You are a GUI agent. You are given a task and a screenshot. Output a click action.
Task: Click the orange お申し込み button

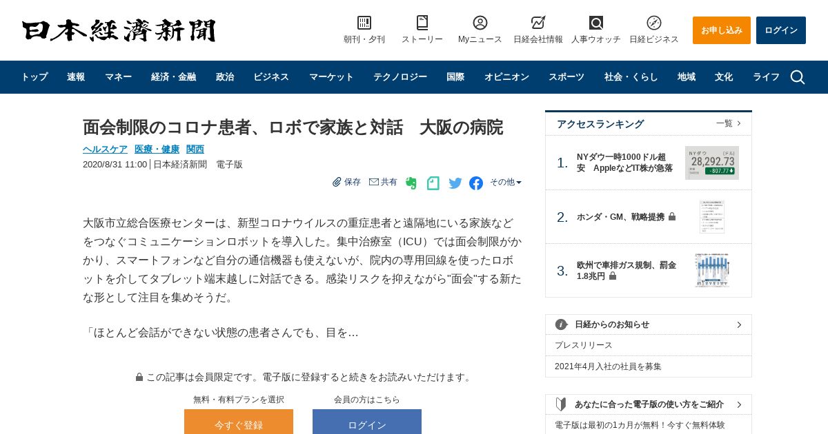coord(722,30)
